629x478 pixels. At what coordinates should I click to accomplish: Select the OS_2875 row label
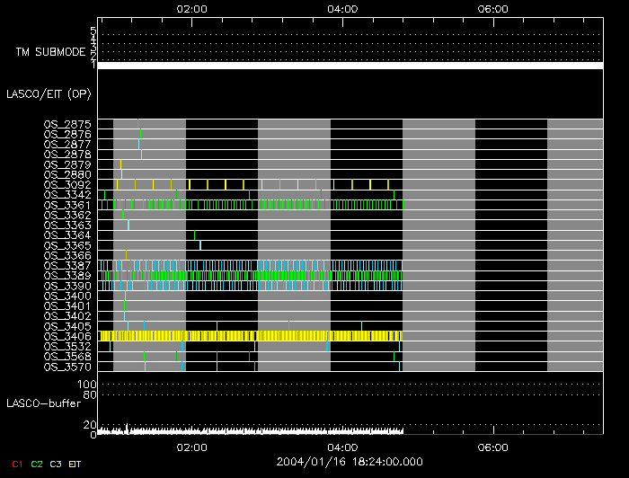click(67, 124)
